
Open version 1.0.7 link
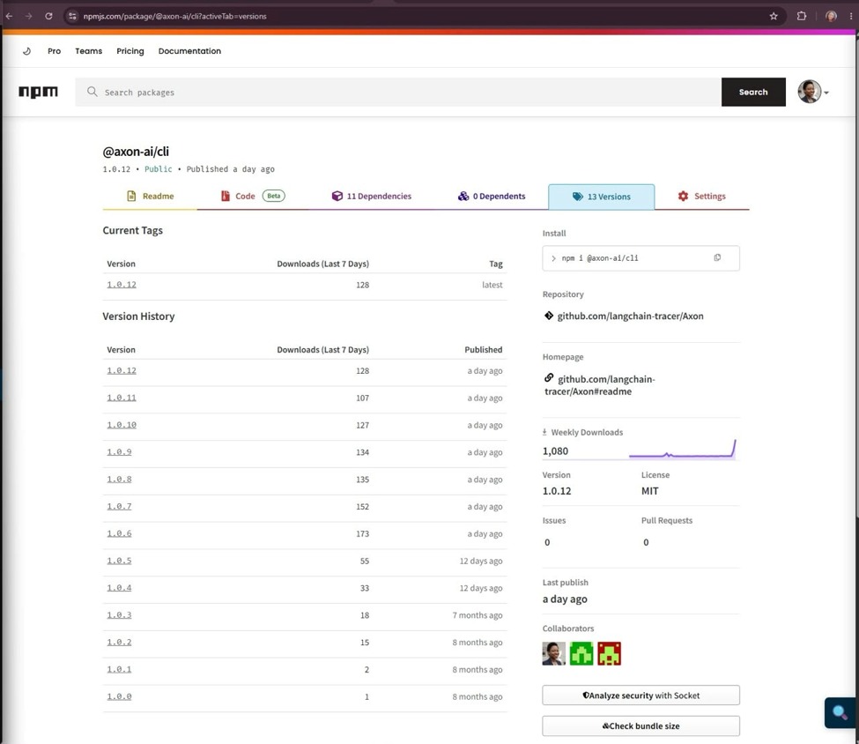(120, 506)
